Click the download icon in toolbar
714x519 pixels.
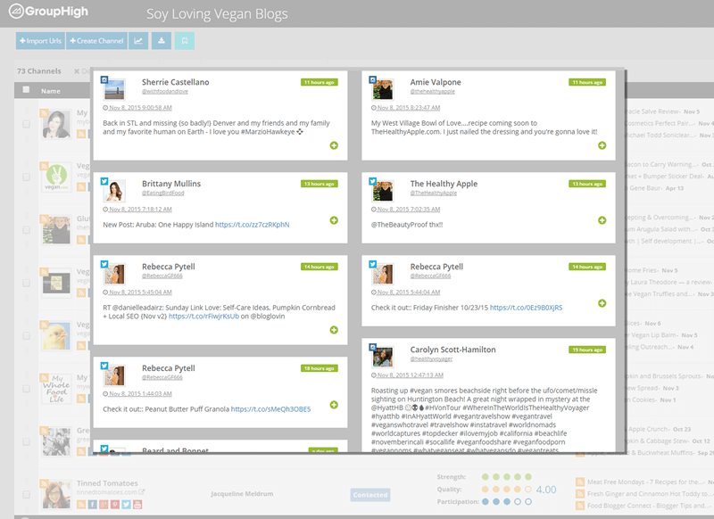point(162,41)
